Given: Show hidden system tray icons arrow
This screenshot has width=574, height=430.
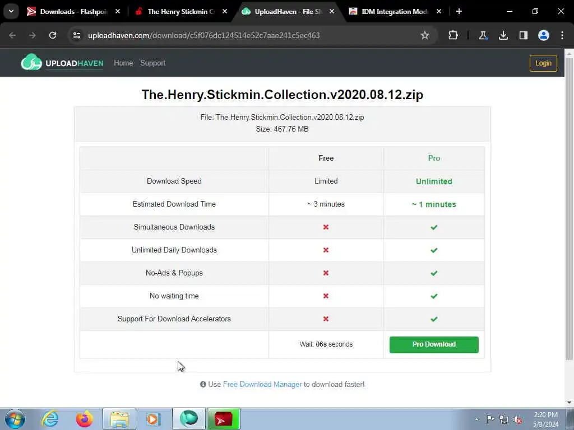Looking at the screenshot, I should (476, 419).
